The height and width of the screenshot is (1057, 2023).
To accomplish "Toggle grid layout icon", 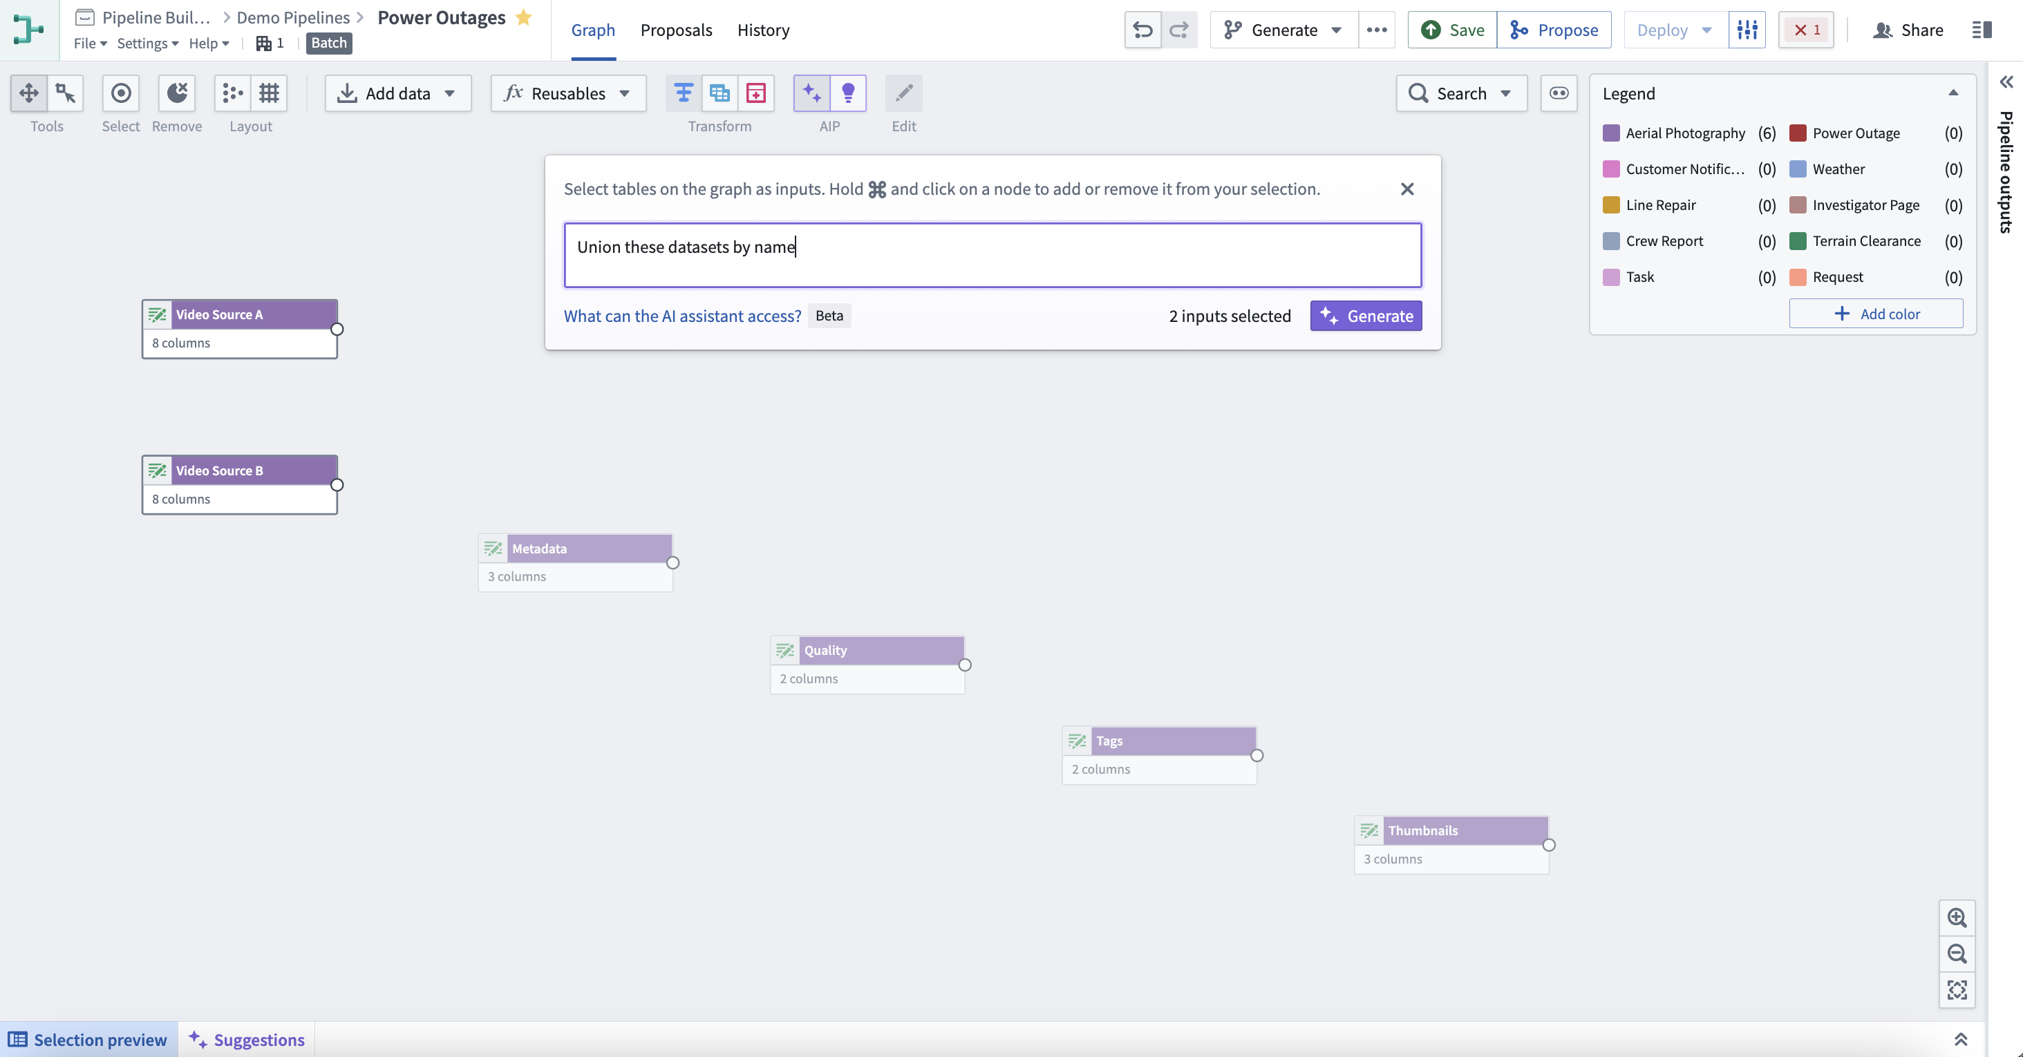I will tap(270, 93).
